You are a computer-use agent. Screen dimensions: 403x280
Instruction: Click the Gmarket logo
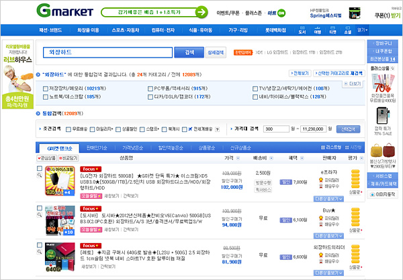(64, 11)
